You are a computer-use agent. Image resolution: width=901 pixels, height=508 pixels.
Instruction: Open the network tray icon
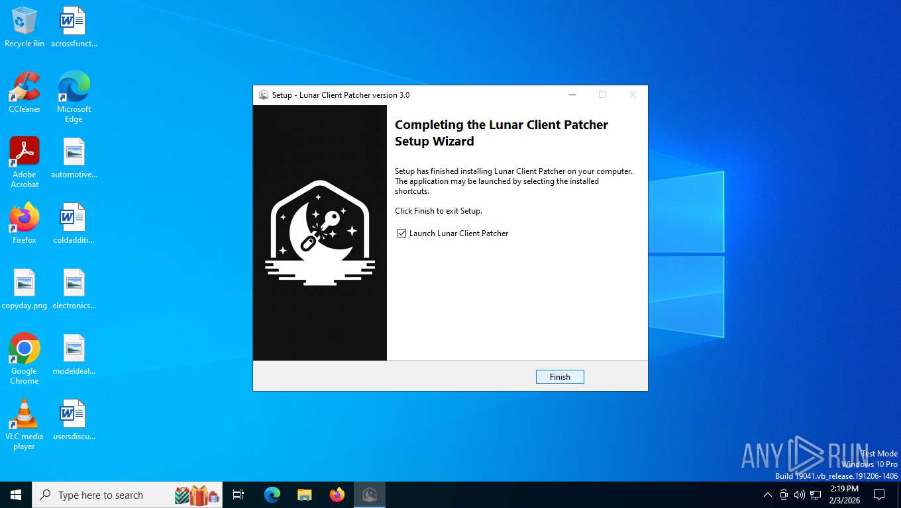point(816,495)
